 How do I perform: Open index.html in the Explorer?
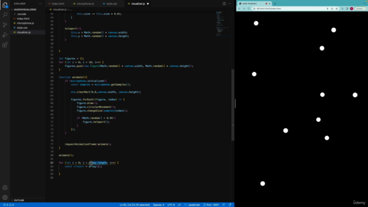(x=23, y=18)
